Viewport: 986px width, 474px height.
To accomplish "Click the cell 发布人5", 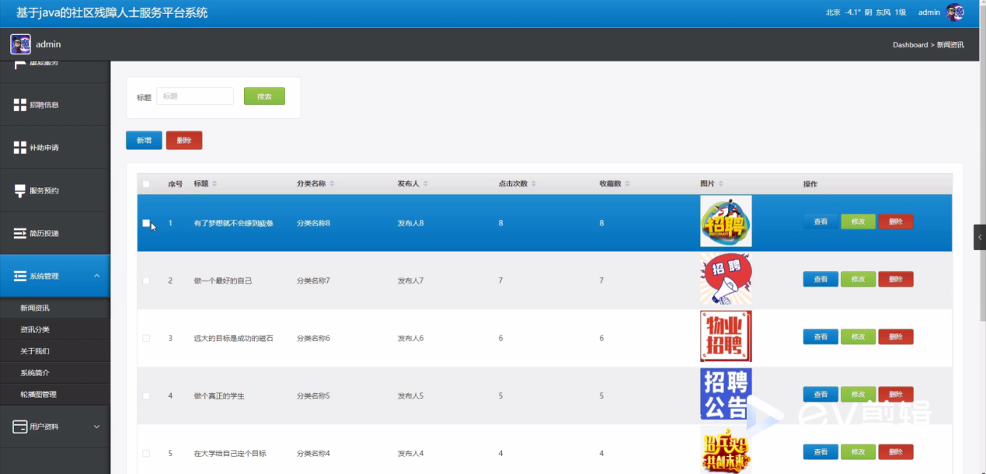I will [x=410, y=396].
